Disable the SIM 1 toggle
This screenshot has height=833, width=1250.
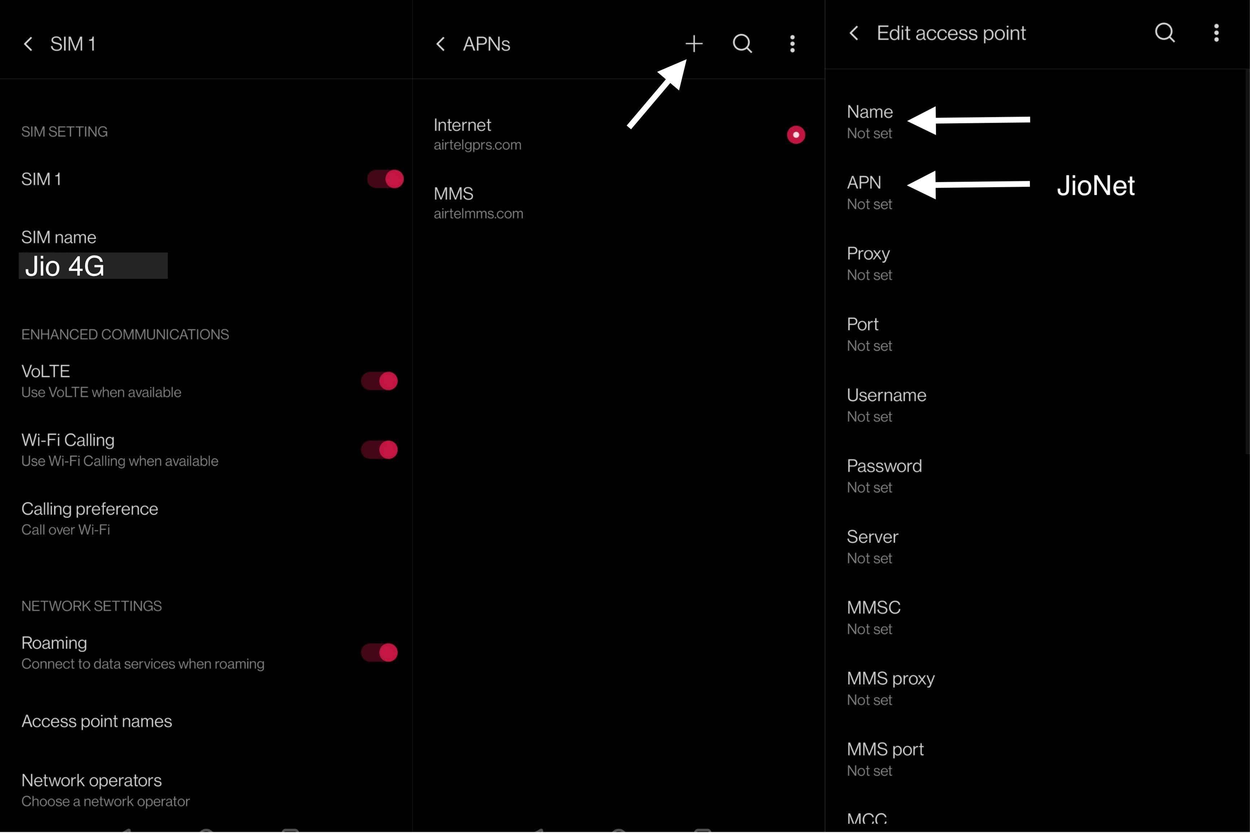click(385, 179)
